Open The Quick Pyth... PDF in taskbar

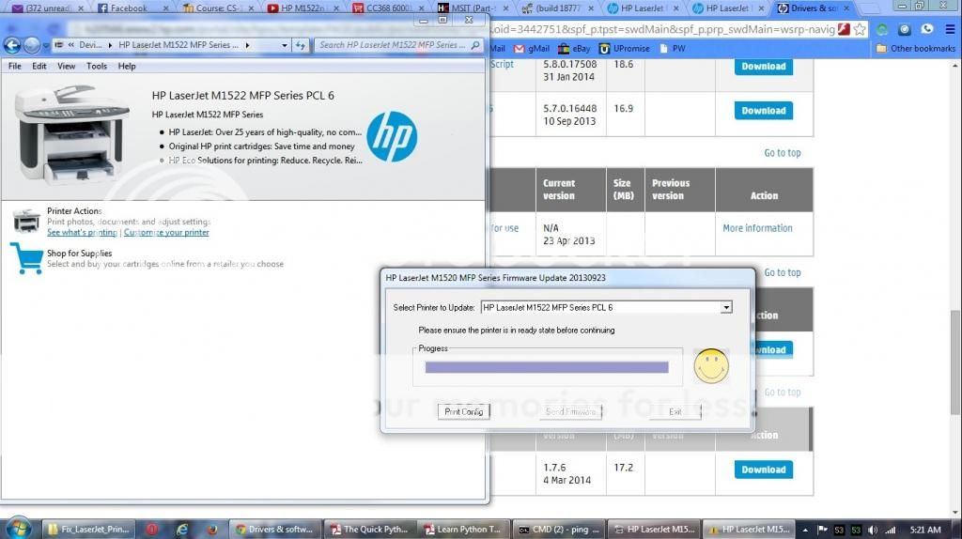(368, 530)
